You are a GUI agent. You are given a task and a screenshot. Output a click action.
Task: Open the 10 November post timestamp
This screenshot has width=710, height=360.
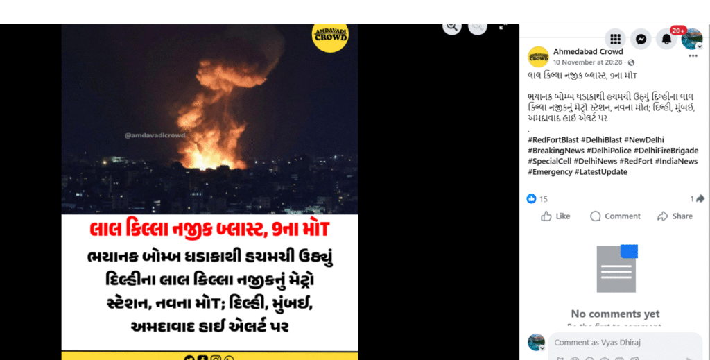pos(587,62)
